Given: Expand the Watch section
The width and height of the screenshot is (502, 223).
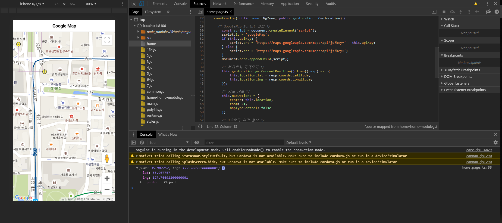Looking at the screenshot, I should (x=442, y=19).
